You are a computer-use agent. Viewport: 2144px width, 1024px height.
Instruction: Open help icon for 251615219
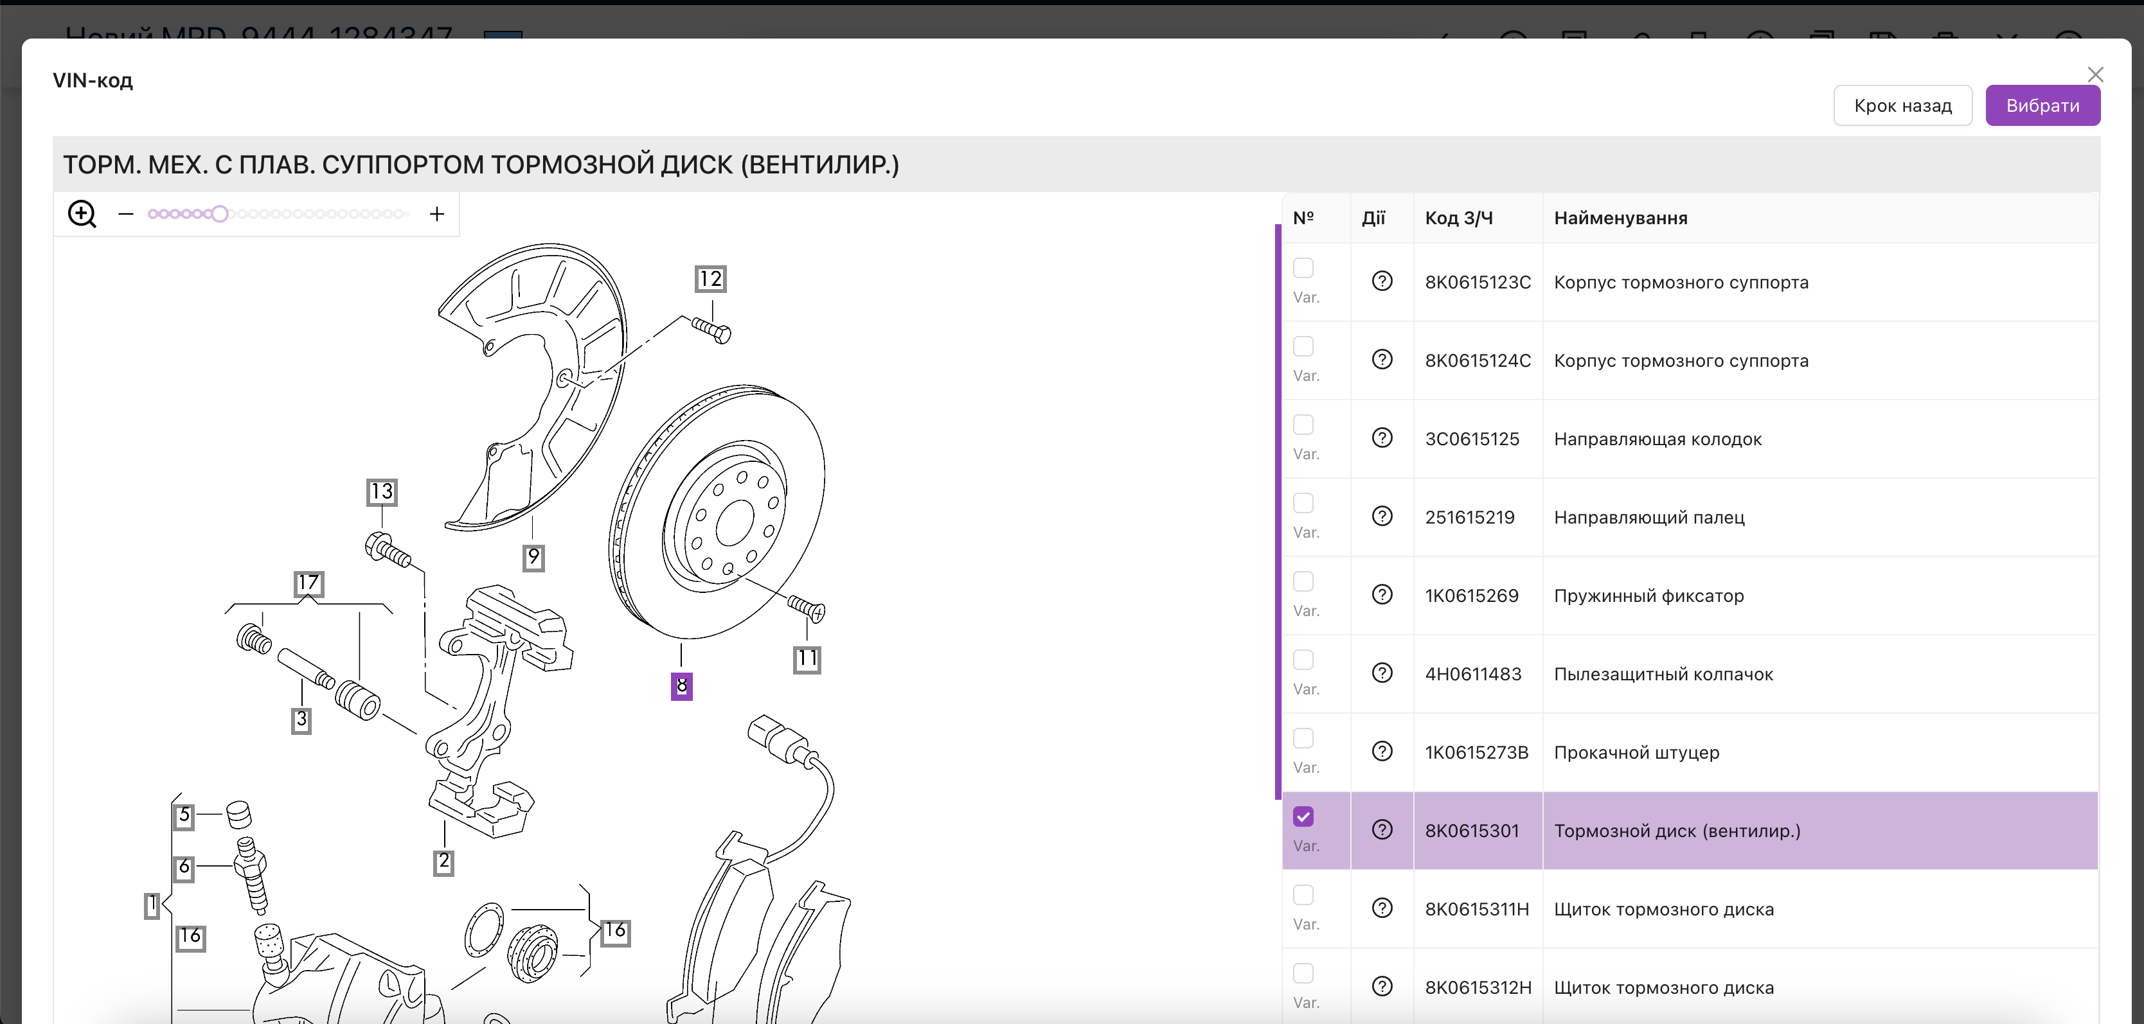click(1382, 516)
